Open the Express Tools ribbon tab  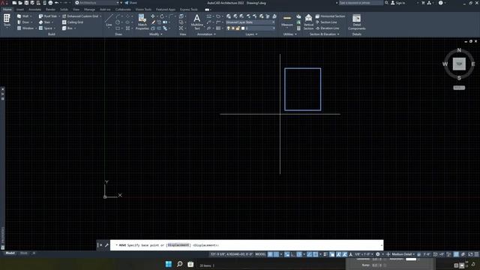click(x=188, y=10)
